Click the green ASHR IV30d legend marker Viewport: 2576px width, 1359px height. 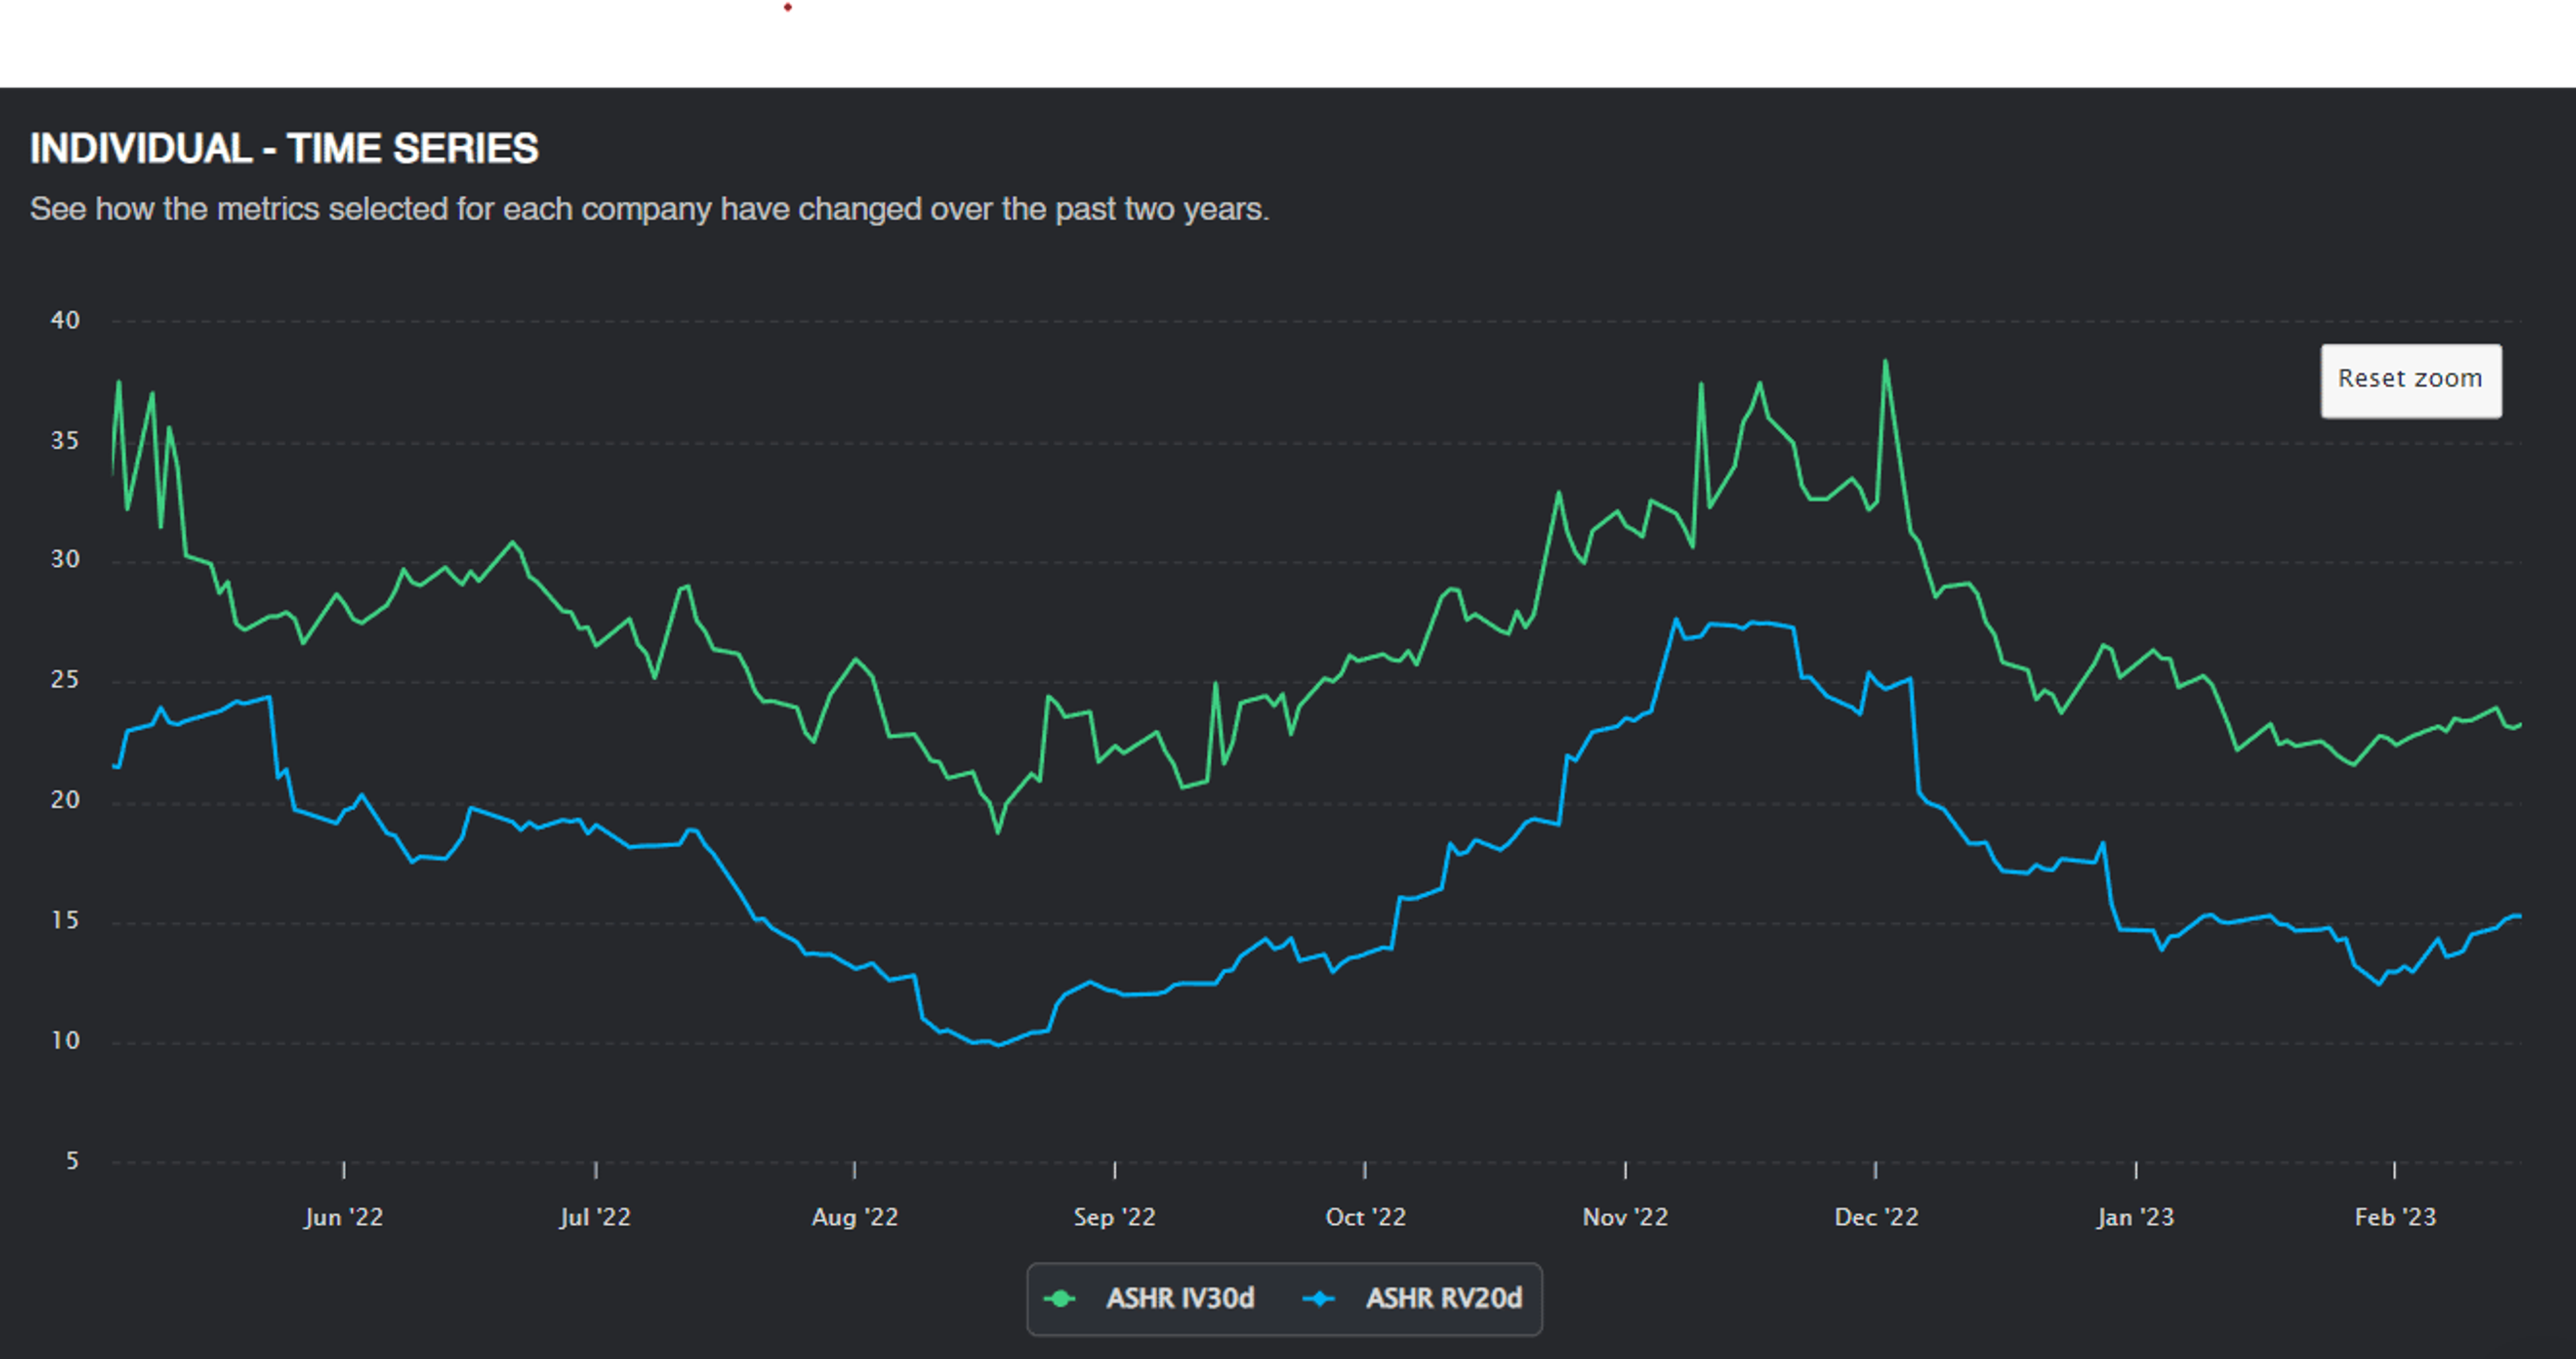1060,1299
